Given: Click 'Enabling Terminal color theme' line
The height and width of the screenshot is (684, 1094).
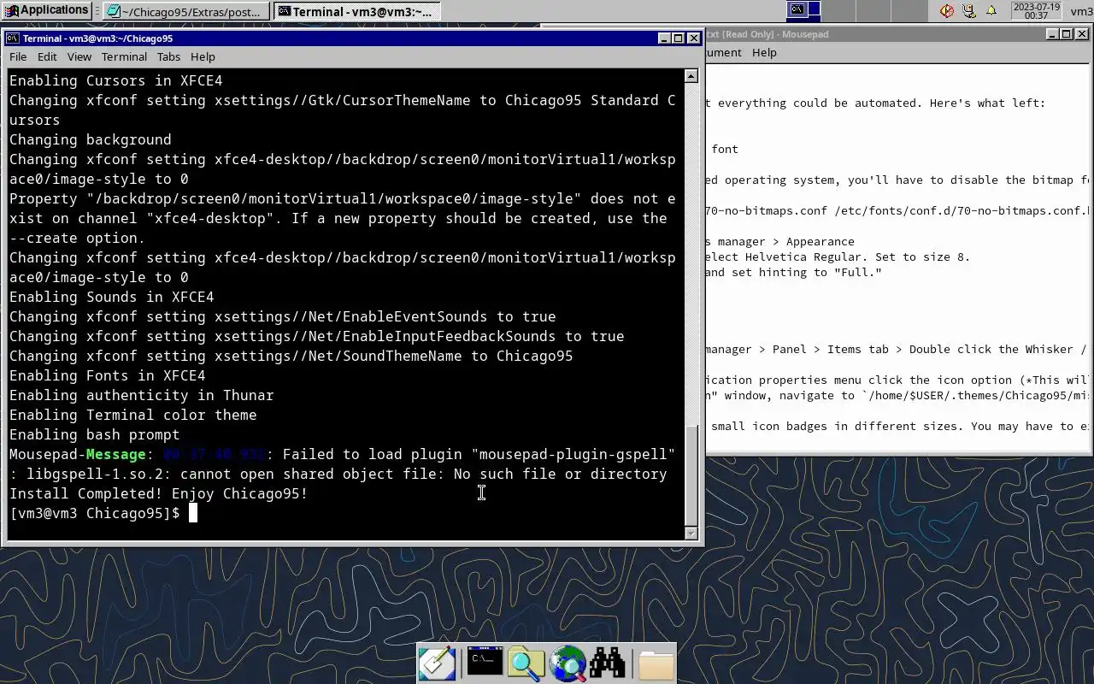Looking at the screenshot, I should click(x=133, y=415).
